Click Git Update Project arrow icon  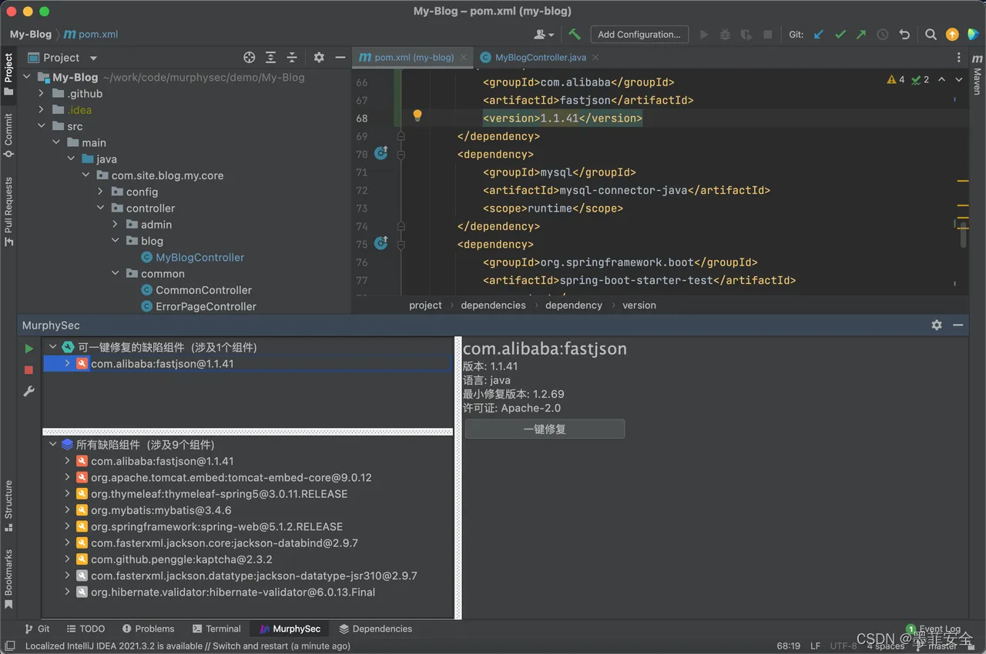tap(819, 34)
